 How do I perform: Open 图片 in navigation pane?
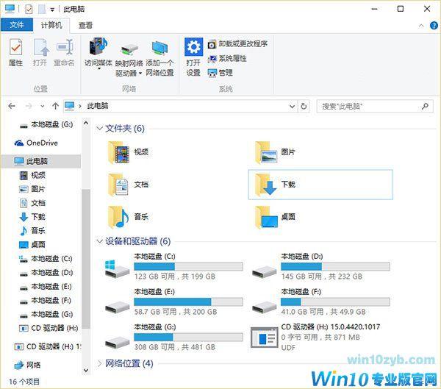32,189
